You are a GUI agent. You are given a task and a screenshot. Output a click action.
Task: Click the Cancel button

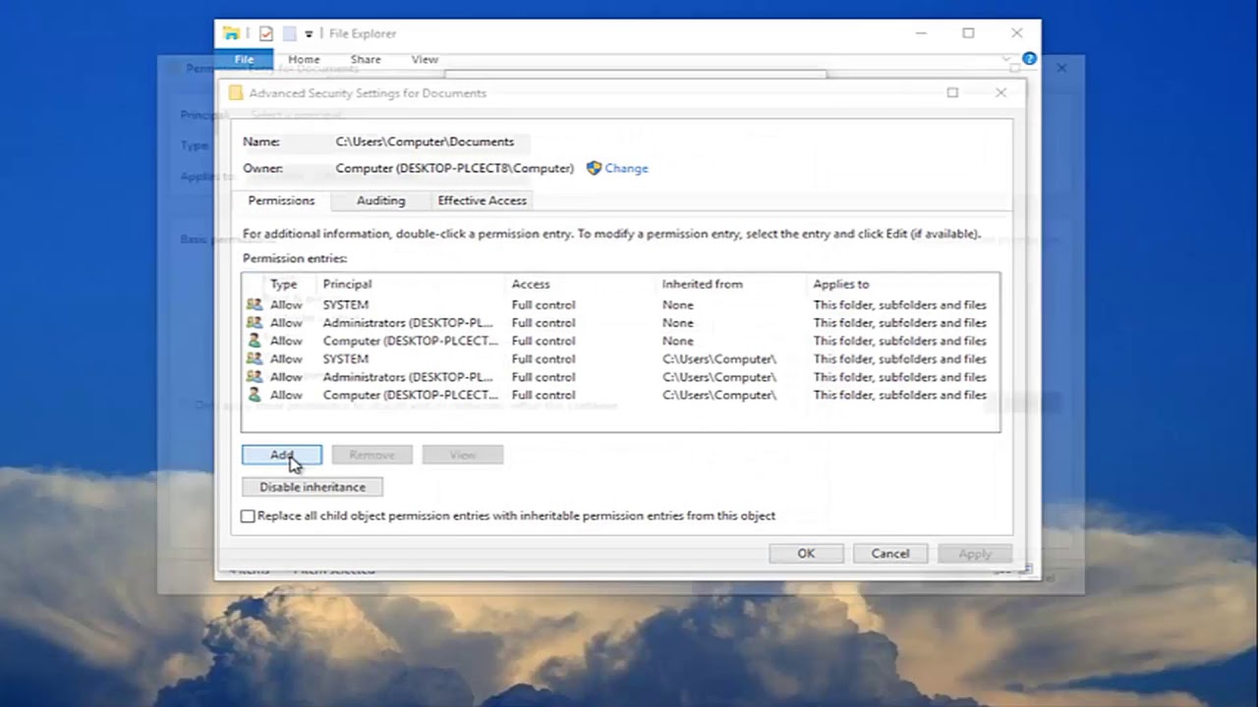[890, 554]
